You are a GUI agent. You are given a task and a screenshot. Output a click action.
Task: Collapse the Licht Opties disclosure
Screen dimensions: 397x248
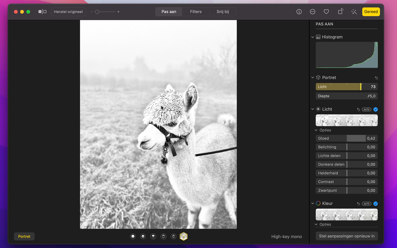[x=316, y=131]
